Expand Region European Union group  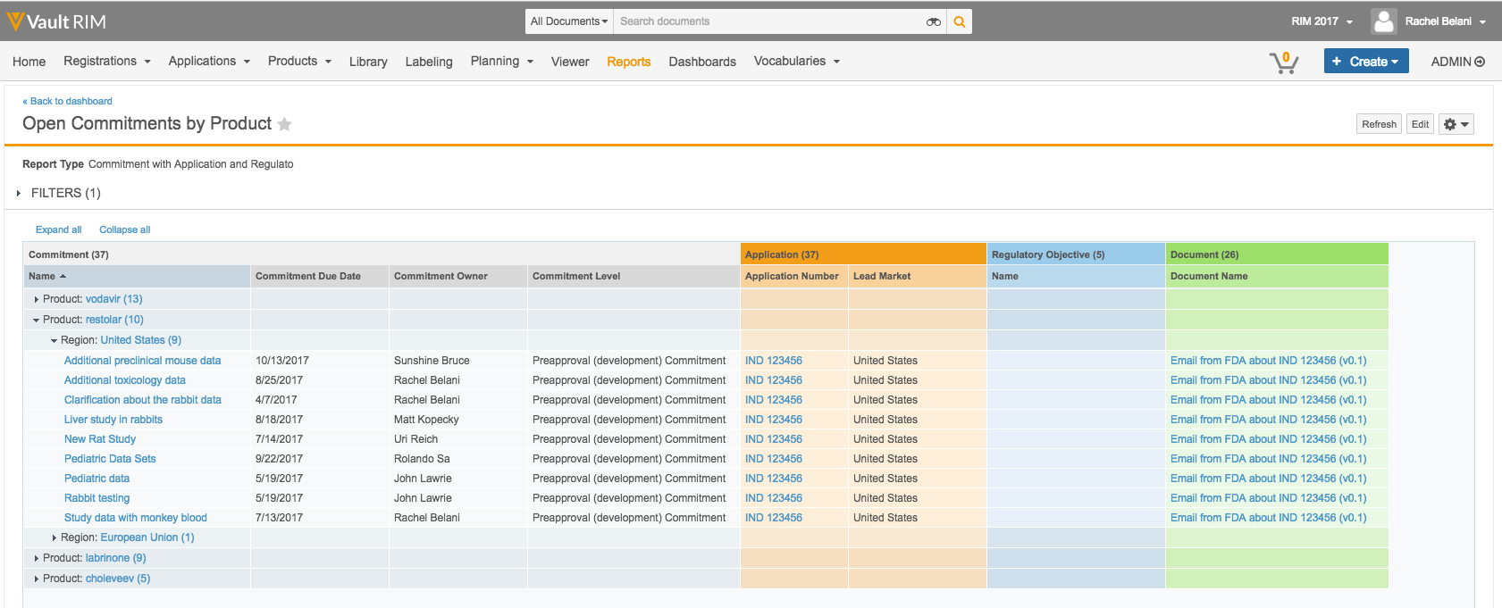click(x=54, y=537)
